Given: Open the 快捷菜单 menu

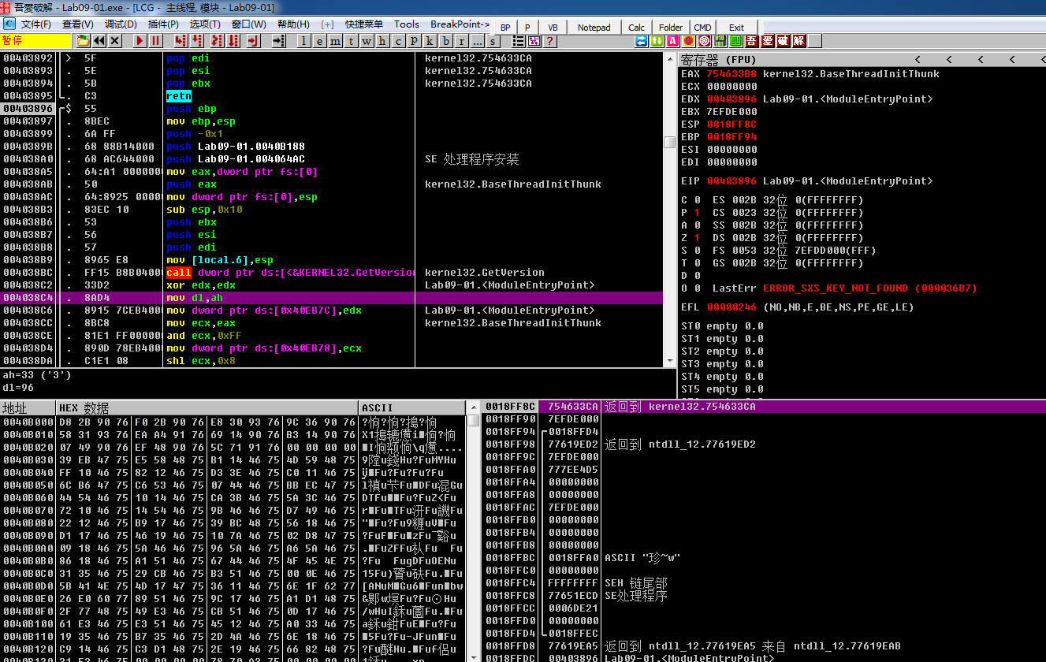Looking at the screenshot, I should coord(364,24).
